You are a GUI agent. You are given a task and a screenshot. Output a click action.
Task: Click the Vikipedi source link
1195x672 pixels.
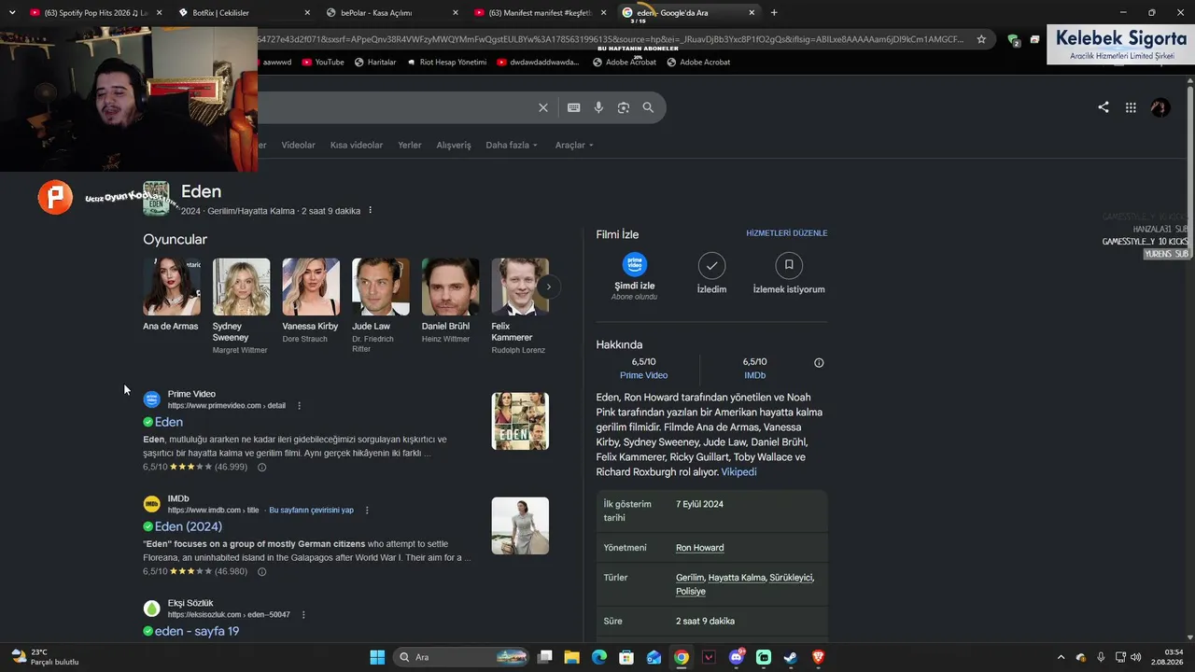[739, 472]
